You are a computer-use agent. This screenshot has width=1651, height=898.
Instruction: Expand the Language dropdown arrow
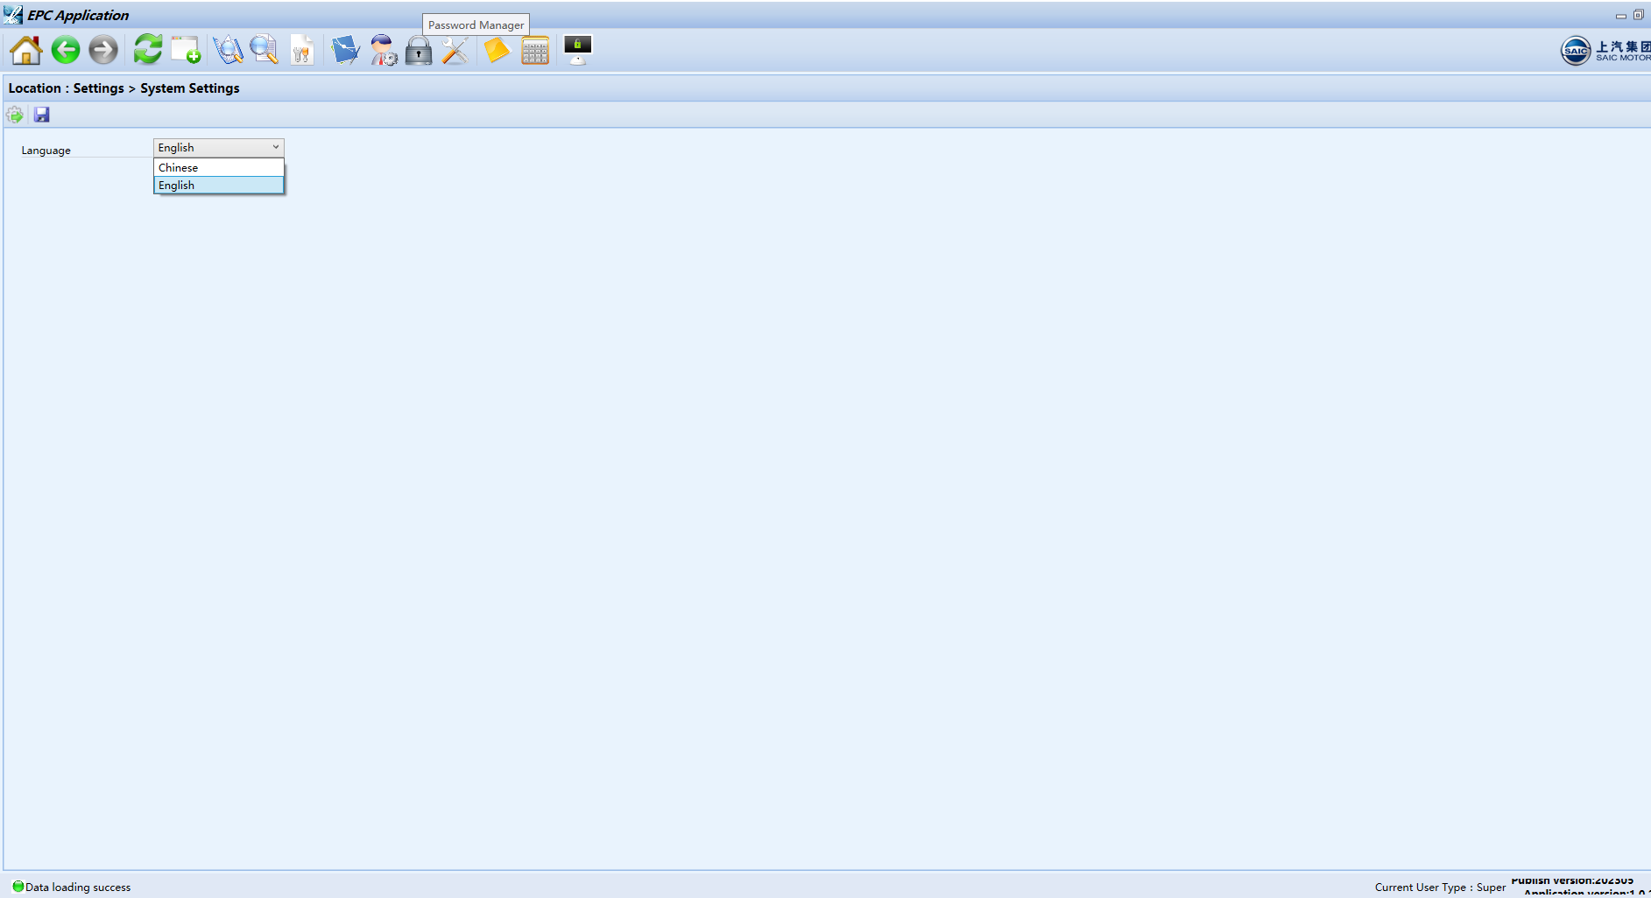(x=275, y=147)
